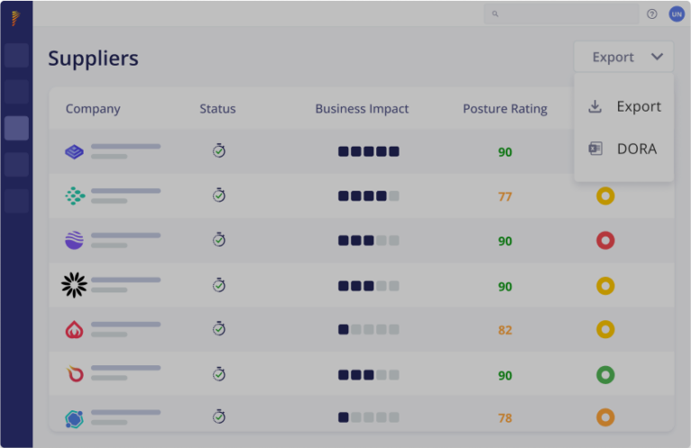This screenshot has width=691, height=448.
Task: Click the Status column header
Action: pos(218,109)
